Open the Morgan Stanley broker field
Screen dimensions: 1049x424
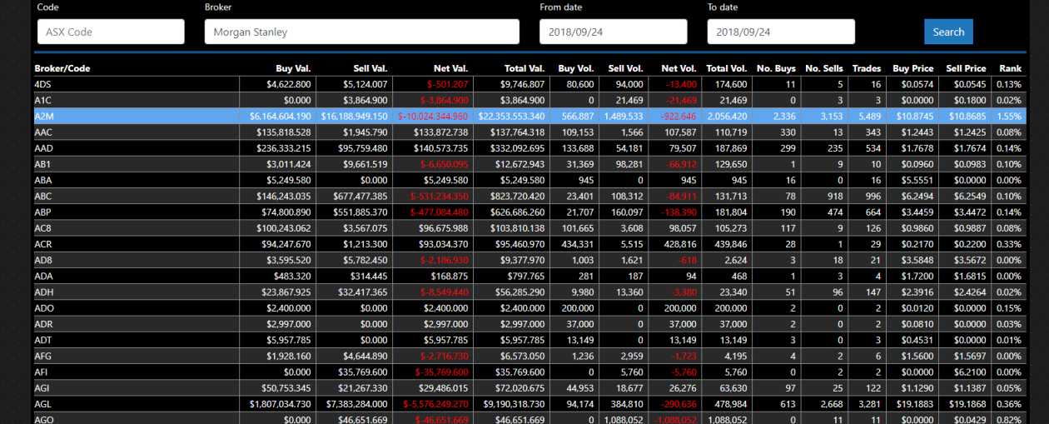point(361,32)
